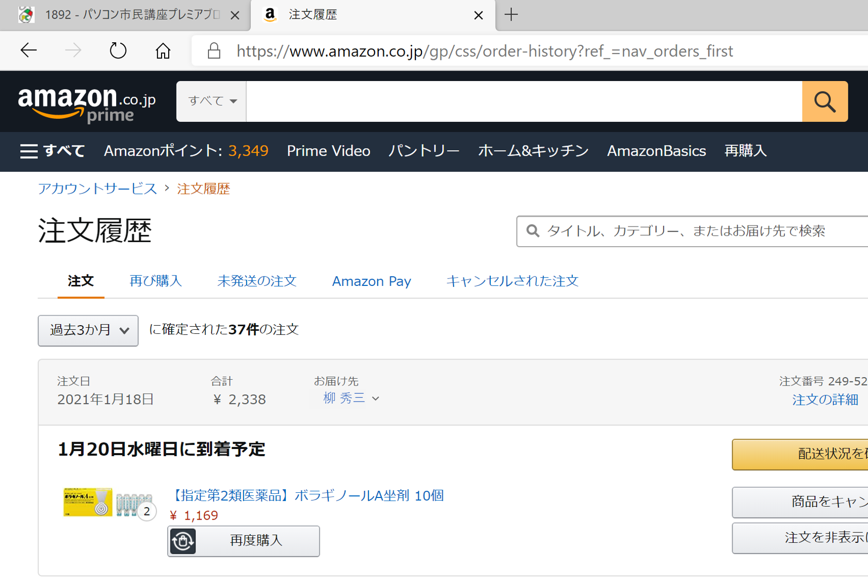Screen dimensions: 868x579
Task: Open the 注文の詳細 link
Action: 825,399
